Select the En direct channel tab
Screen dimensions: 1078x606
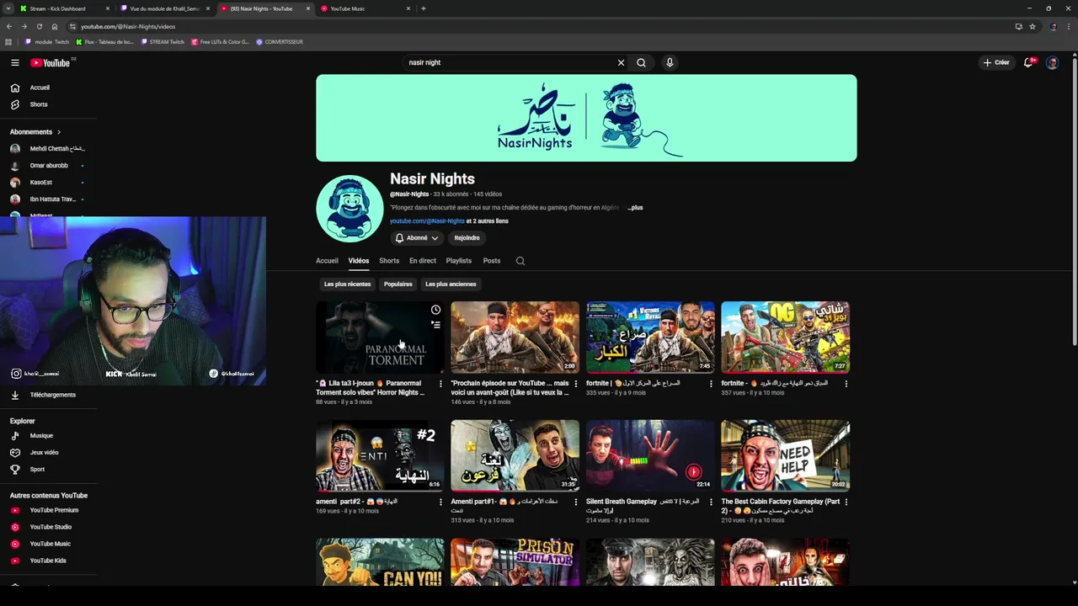(x=423, y=261)
